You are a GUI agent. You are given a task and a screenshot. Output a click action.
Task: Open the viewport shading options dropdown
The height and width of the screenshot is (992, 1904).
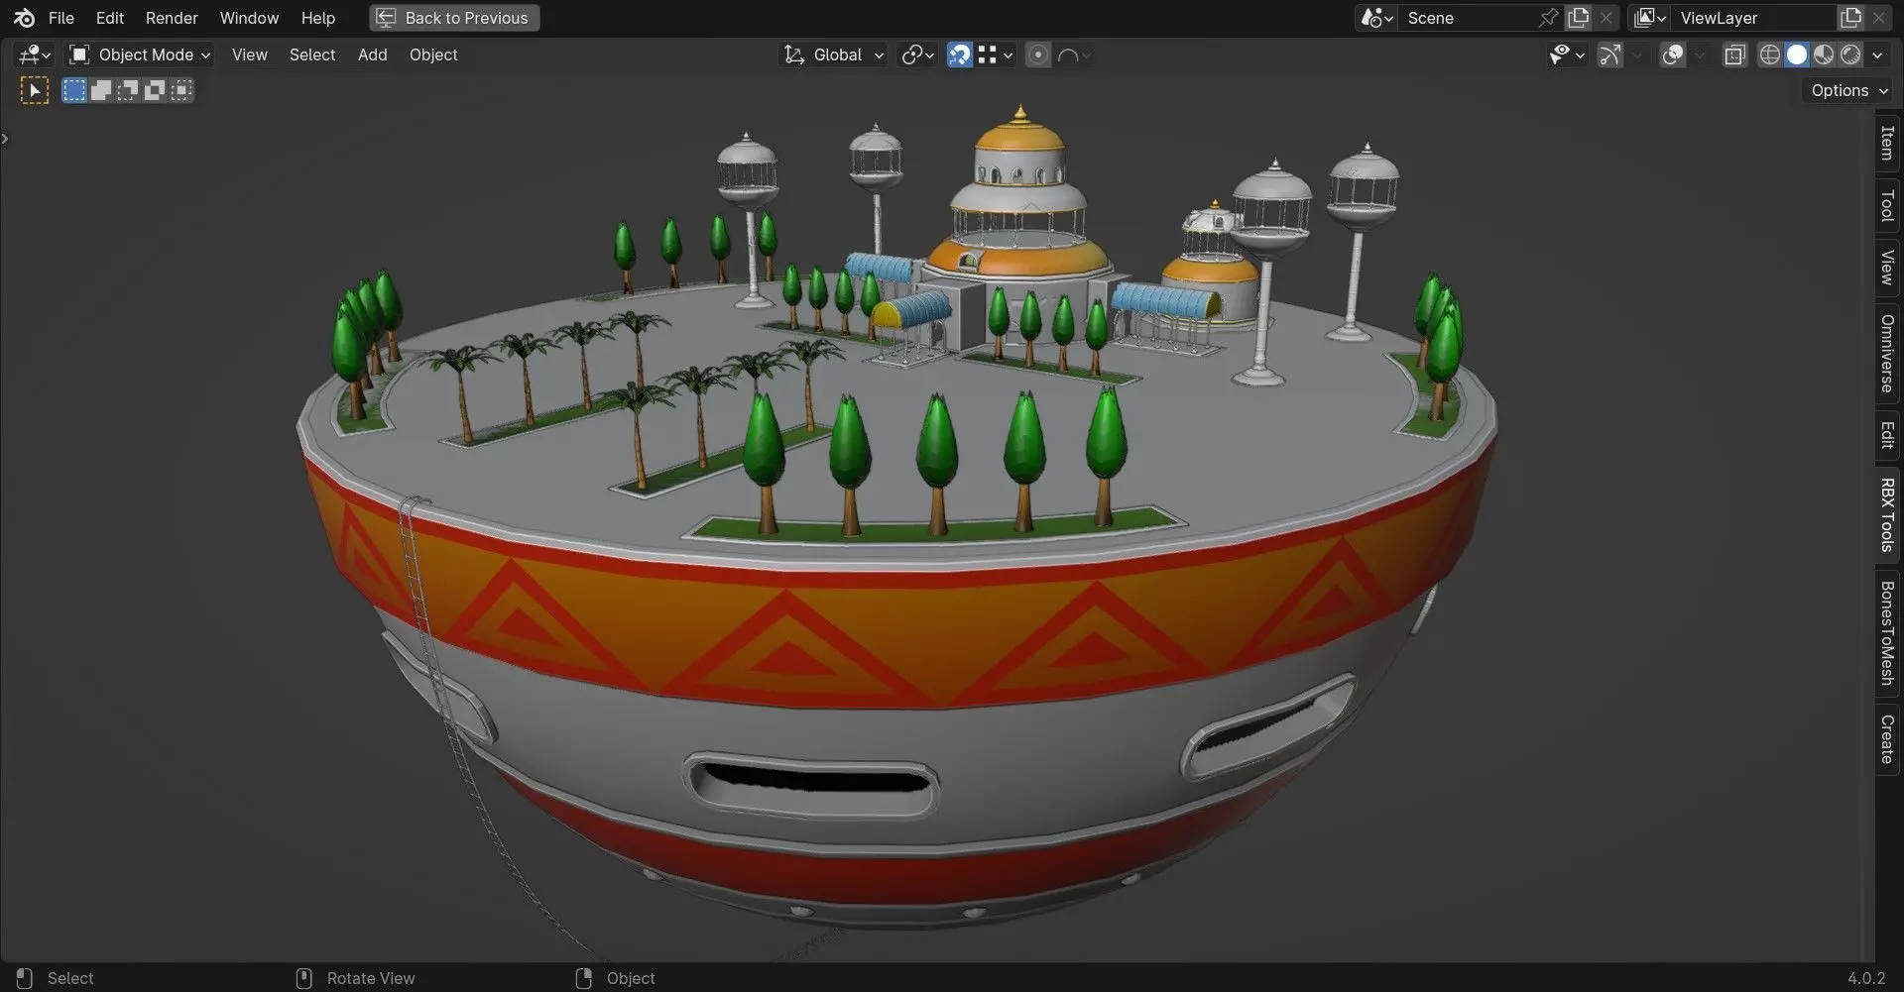(x=1877, y=55)
